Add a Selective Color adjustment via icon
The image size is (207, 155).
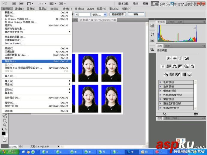(x=189, y=75)
